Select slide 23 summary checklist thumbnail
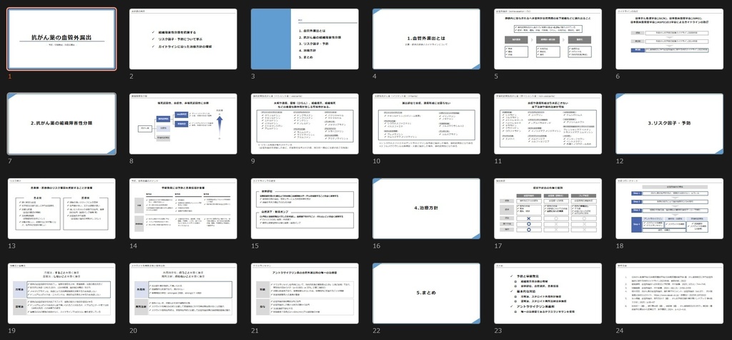 coord(548,293)
